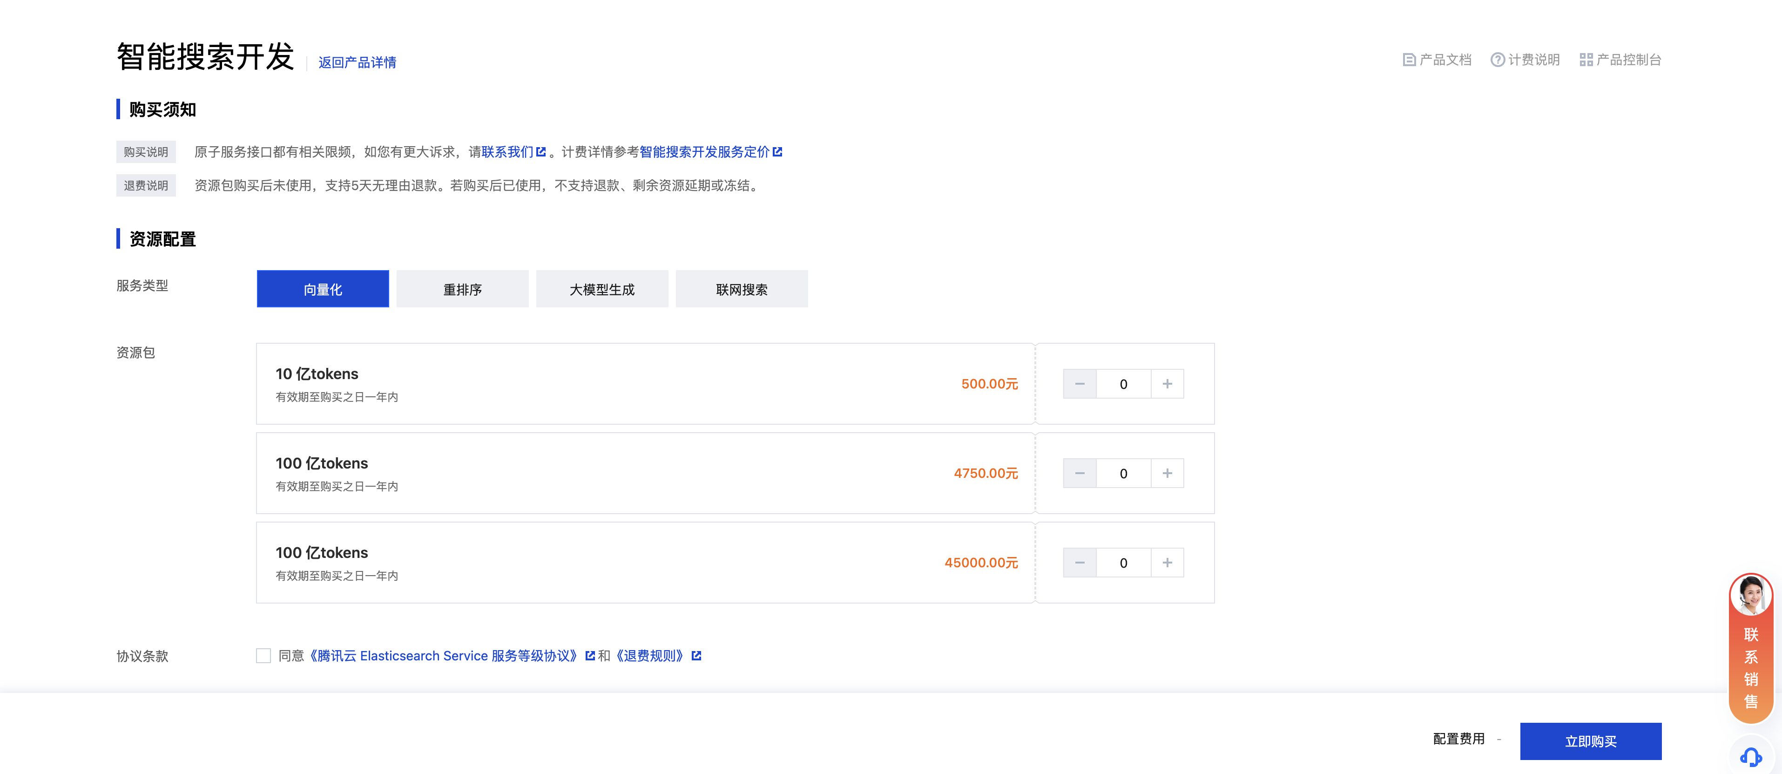
Task: Click external link icon after 联系我们
Action: 541,152
